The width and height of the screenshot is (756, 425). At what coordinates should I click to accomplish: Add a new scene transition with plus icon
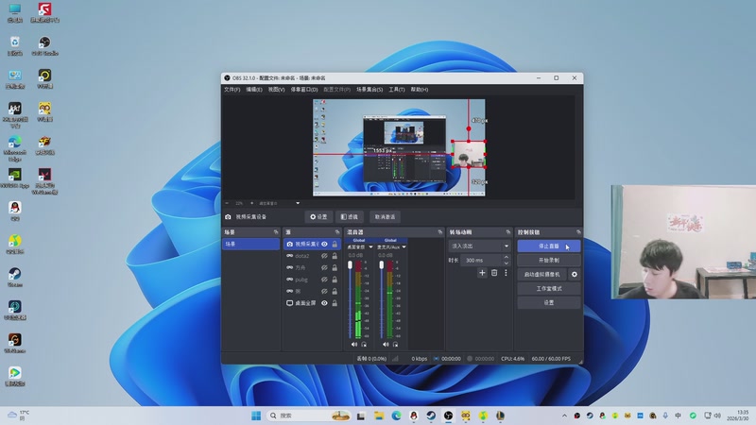click(x=482, y=273)
